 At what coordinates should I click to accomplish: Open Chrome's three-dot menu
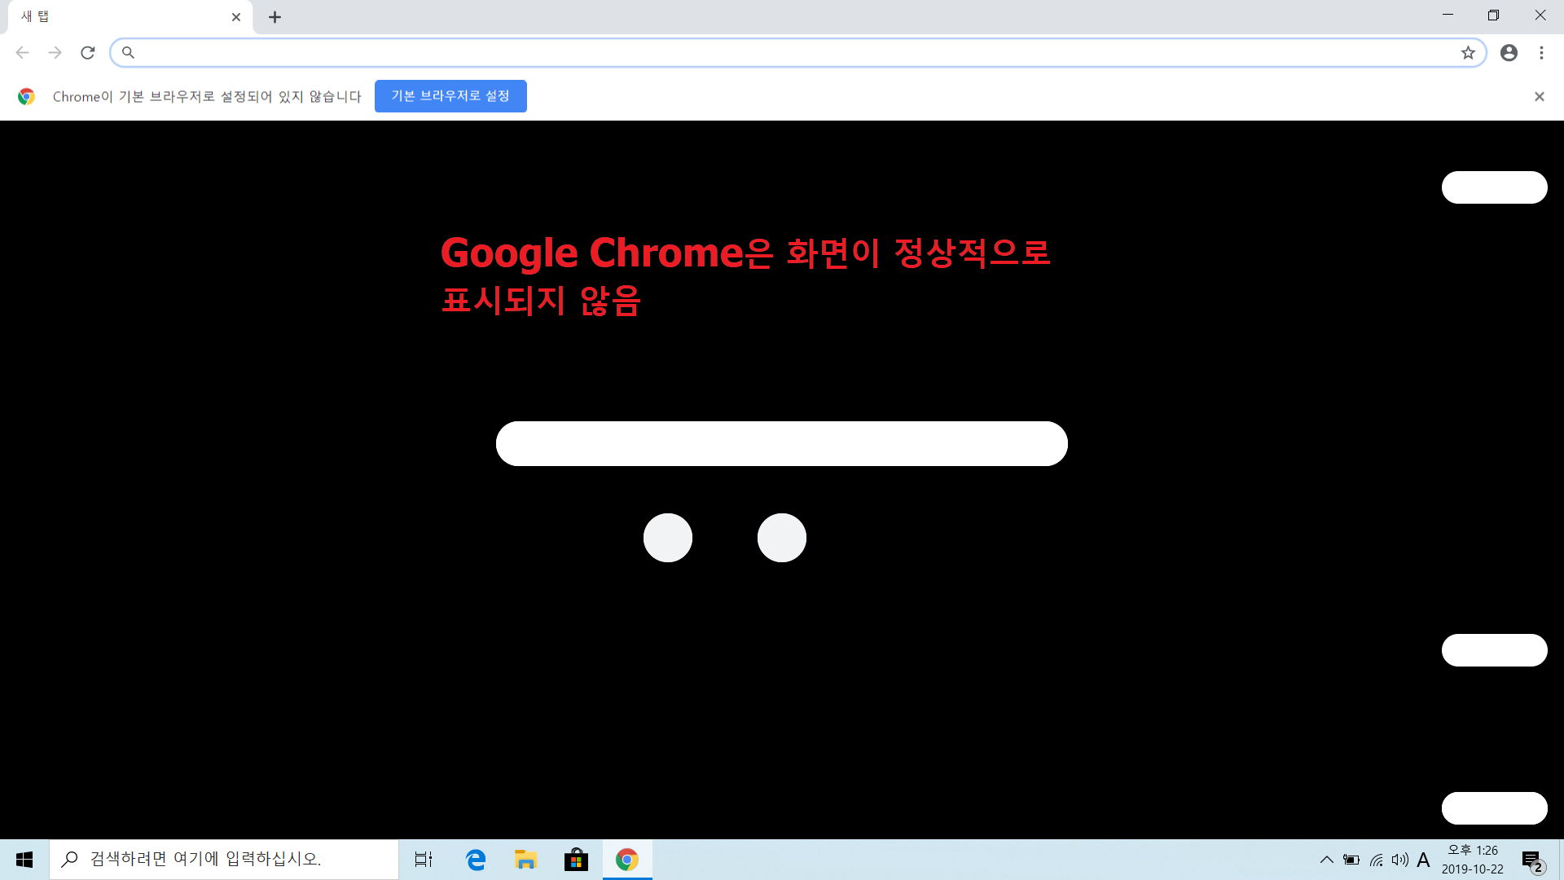(1541, 53)
